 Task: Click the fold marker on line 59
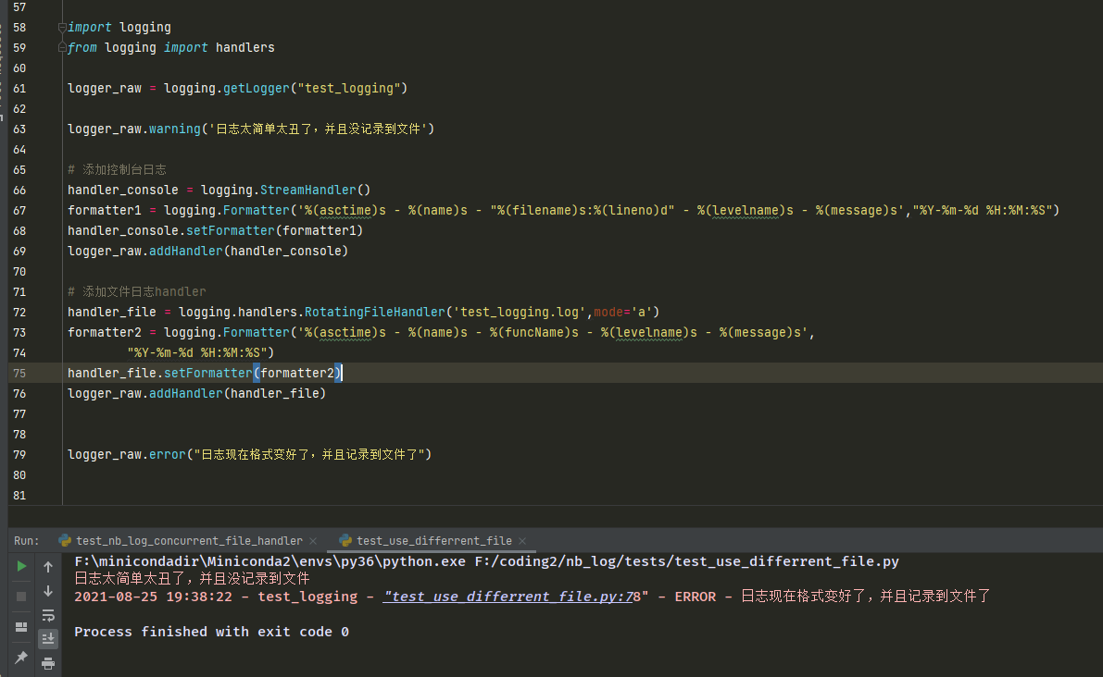[62, 48]
